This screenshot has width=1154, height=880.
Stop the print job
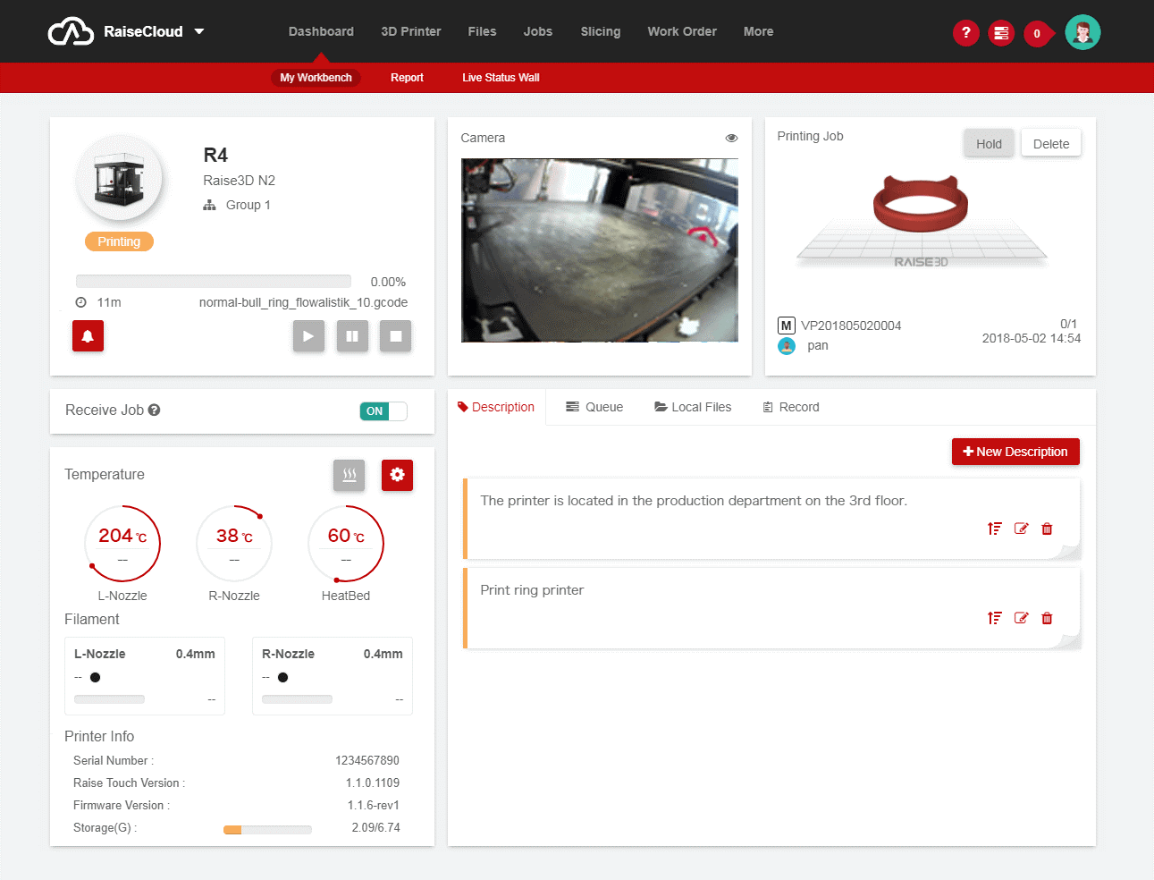coord(395,336)
